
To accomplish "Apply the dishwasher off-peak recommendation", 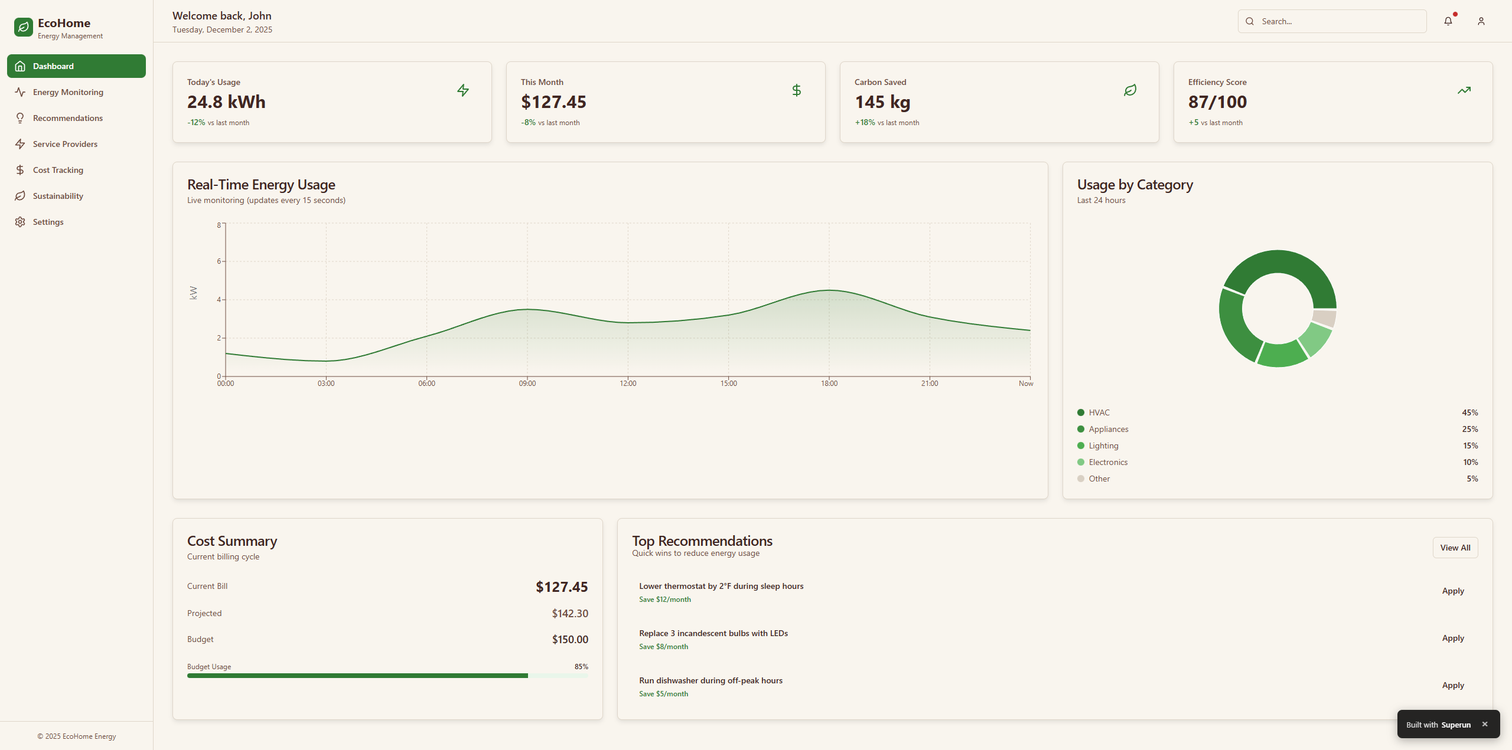I will click(1452, 685).
